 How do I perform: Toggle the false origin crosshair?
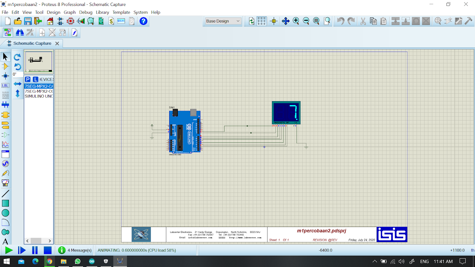[274, 21]
